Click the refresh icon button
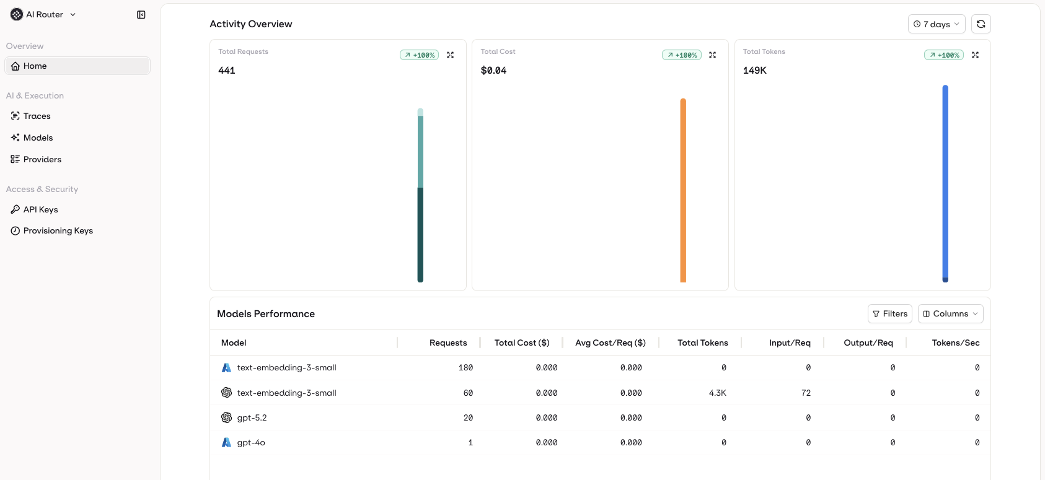Viewport: 1045px width, 480px height. pyautogui.click(x=981, y=24)
